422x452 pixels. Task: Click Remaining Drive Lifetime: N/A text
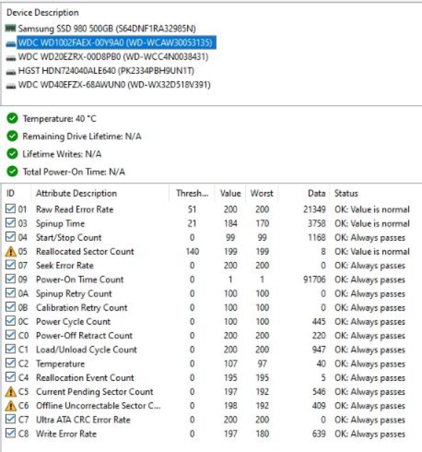tap(82, 136)
